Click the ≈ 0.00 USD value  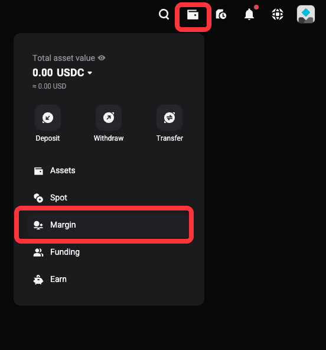(x=49, y=86)
